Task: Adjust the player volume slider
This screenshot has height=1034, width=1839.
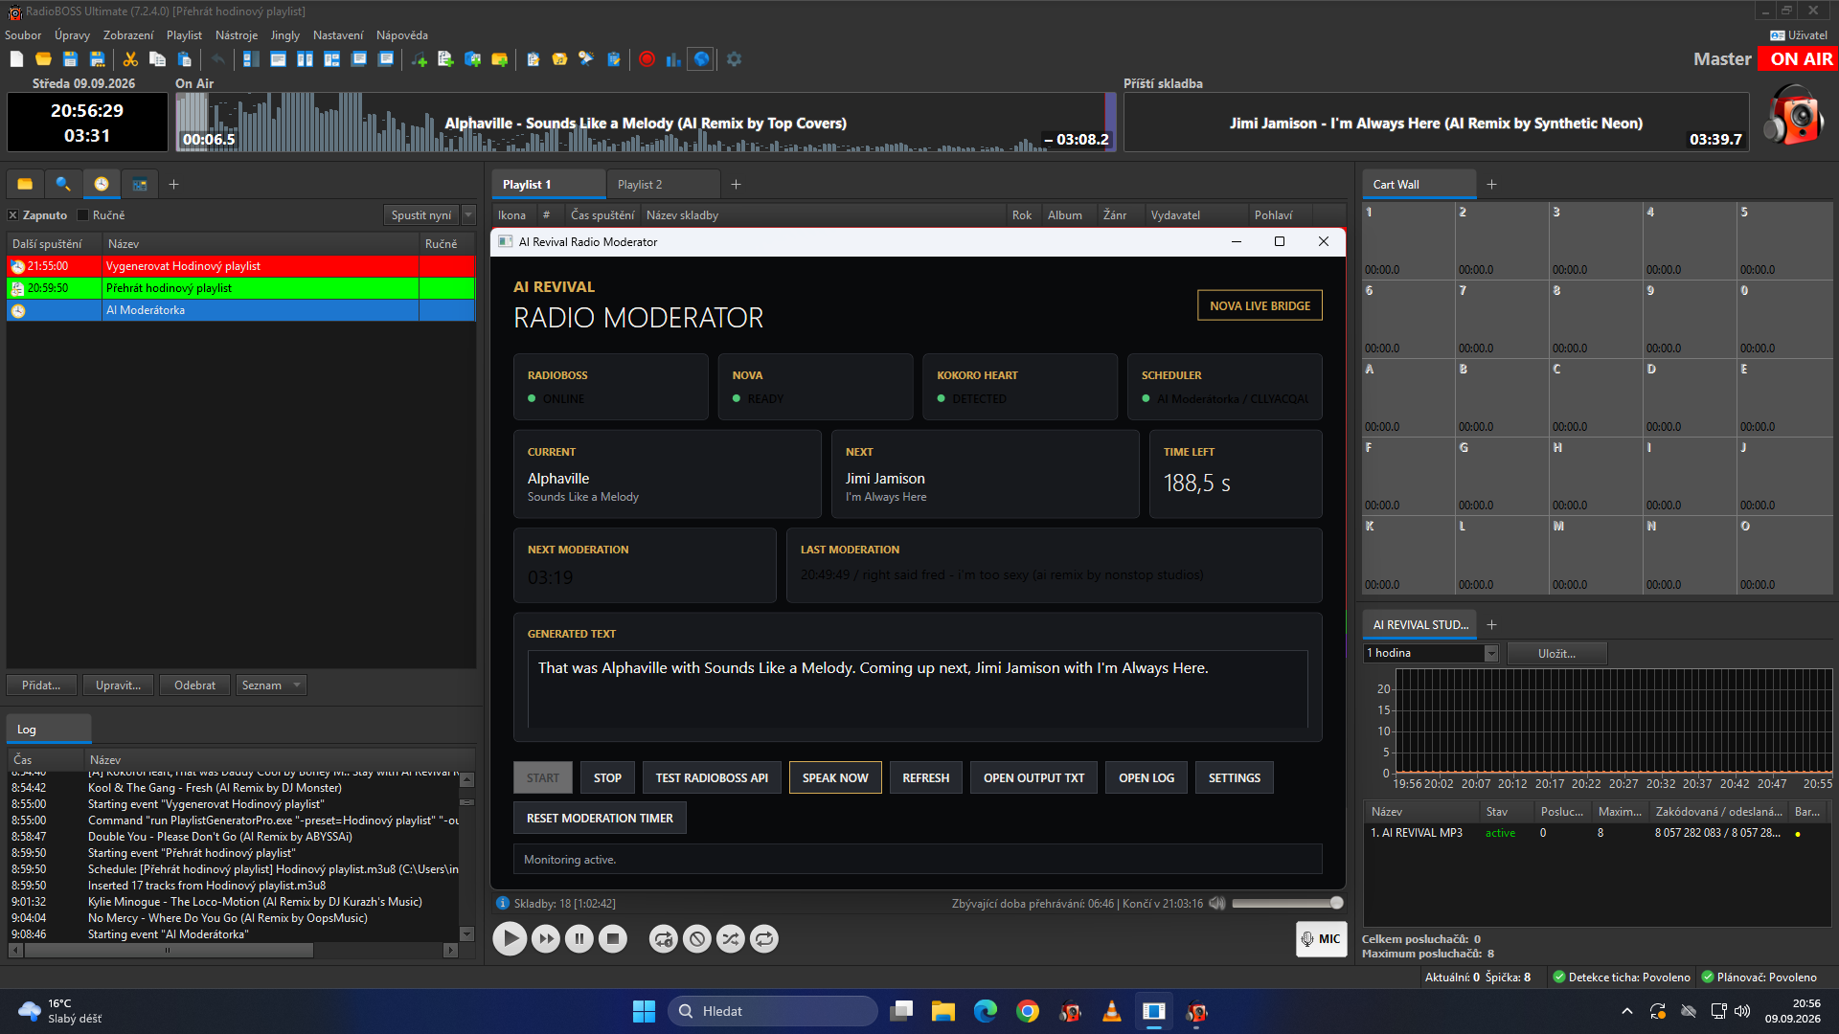Action: 1287,904
